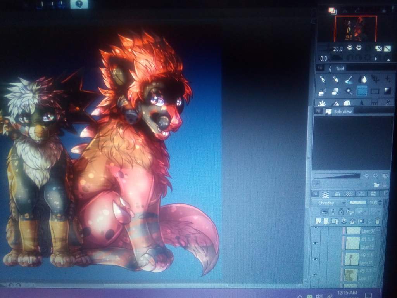Hide Layer 18 with its eye icon
The height and width of the screenshot is (298, 397).
(x=315, y=259)
